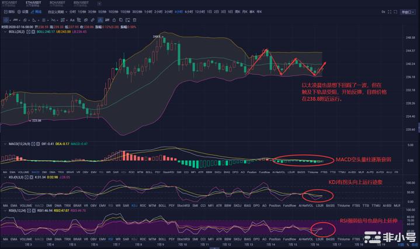Viewport: 420px width, 249px height.
Task: Click the 7月9 date label on time axis
Action: [x=161, y=245]
